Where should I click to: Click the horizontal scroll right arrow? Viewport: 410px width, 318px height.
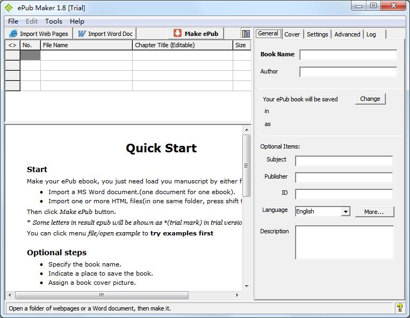(237, 295)
